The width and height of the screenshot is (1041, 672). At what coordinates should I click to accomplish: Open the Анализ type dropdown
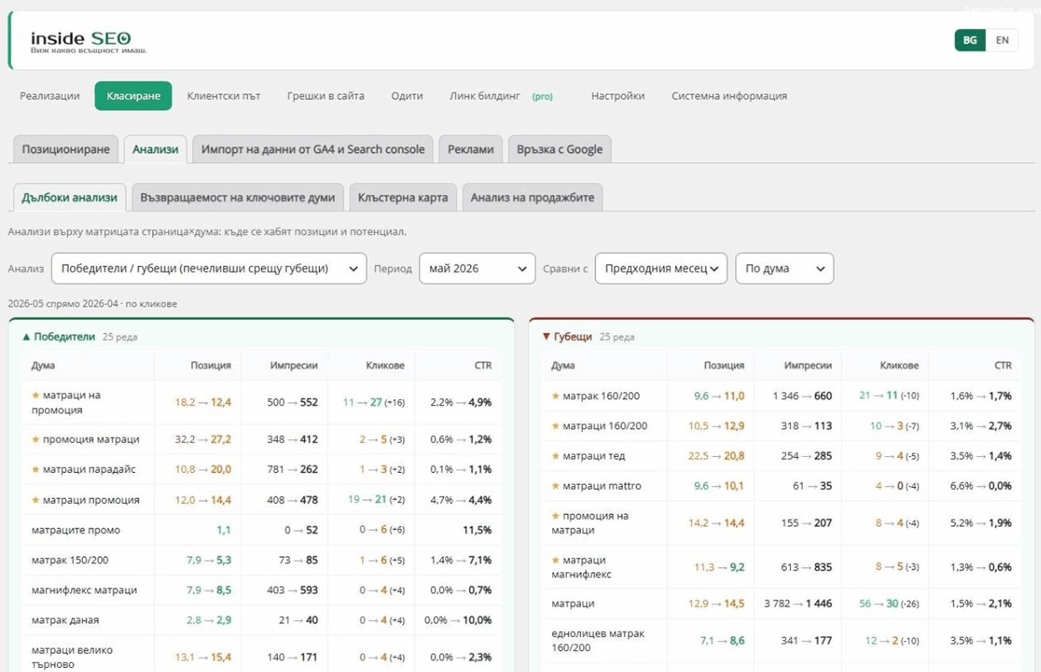[209, 269]
